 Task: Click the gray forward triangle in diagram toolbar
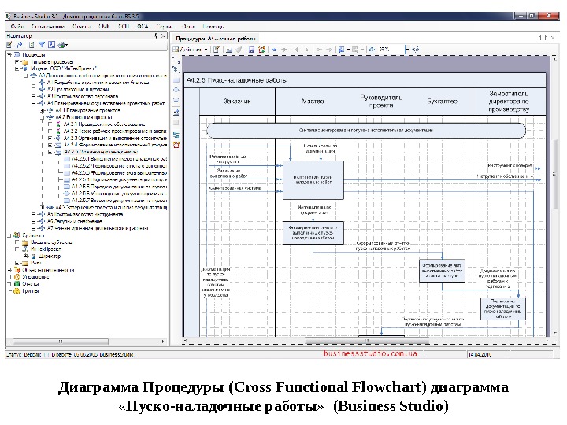306,50
